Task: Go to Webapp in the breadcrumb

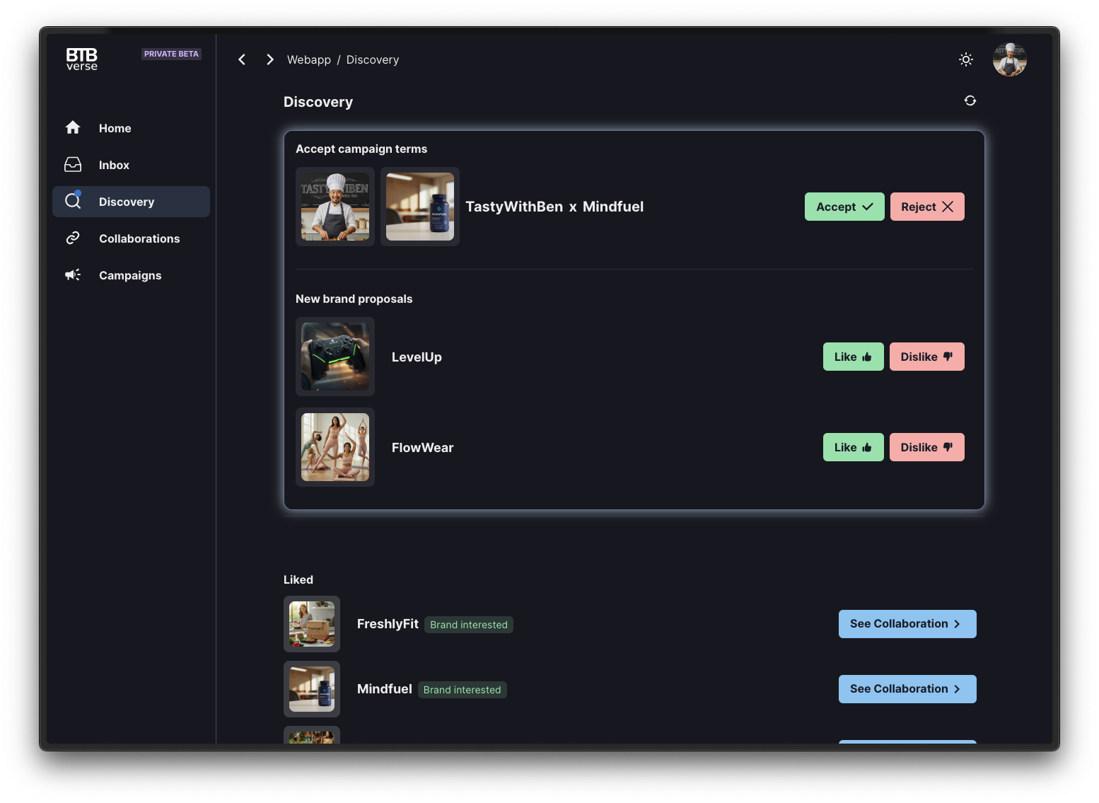Action: [x=308, y=59]
